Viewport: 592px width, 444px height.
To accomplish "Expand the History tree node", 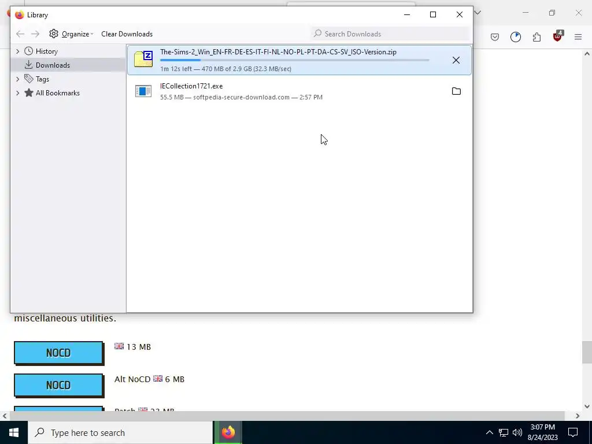I will point(18,51).
